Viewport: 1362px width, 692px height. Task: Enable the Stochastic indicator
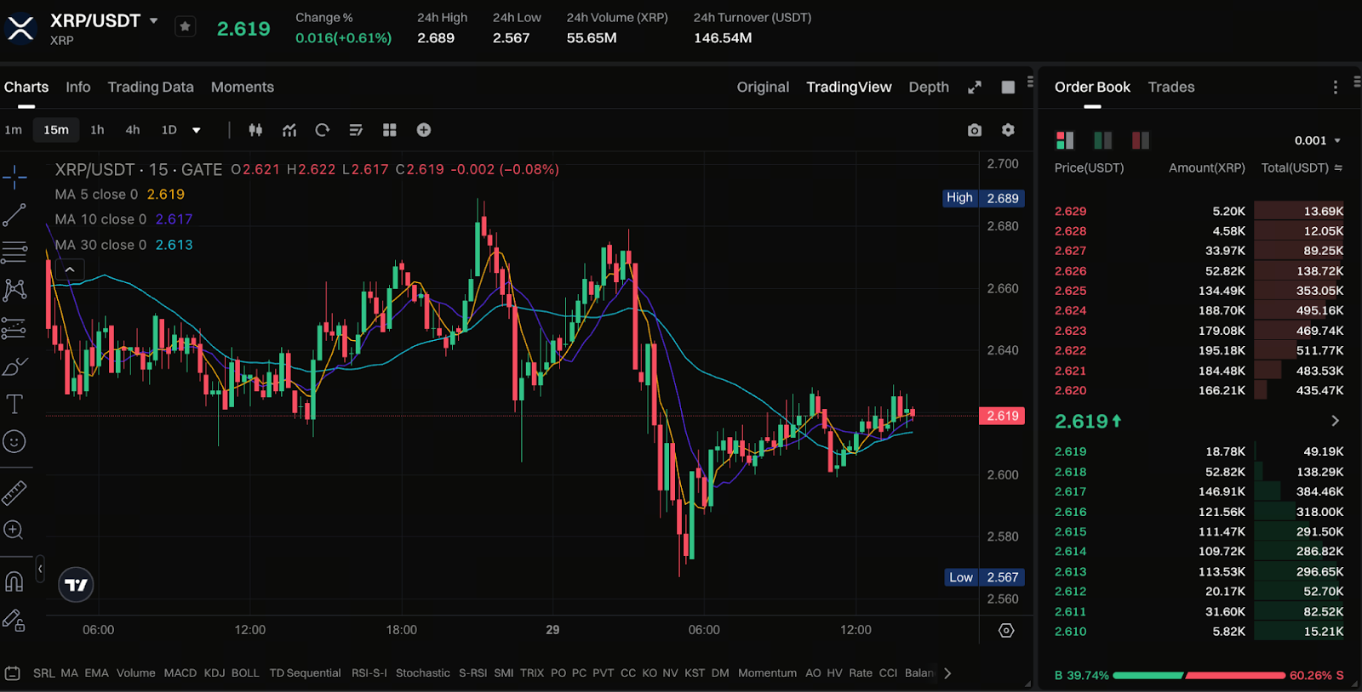point(423,673)
